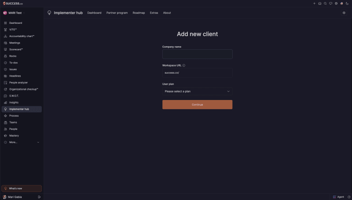Click the Workspace URL input field
The image size is (352, 200).
pos(197,73)
